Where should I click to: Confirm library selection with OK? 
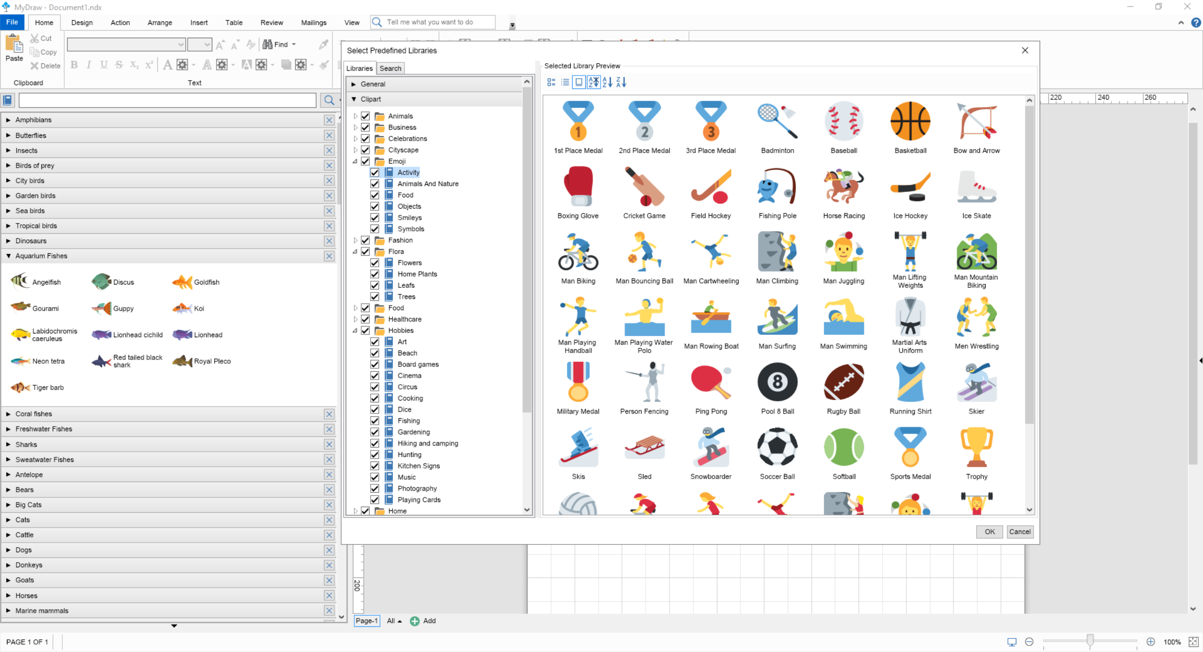pyautogui.click(x=989, y=531)
